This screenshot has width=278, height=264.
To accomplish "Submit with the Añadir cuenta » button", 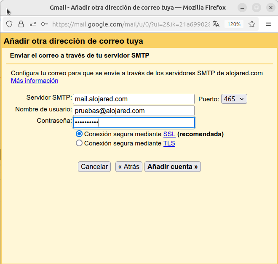I will (x=173, y=166).
